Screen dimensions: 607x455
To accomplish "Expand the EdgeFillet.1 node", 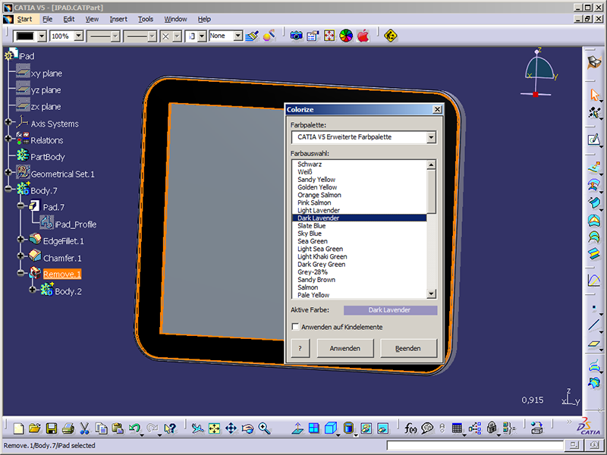I will [x=21, y=240].
